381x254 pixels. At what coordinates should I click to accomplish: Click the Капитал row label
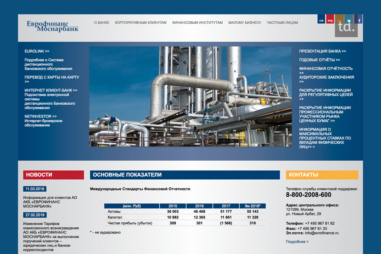click(x=115, y=217)
